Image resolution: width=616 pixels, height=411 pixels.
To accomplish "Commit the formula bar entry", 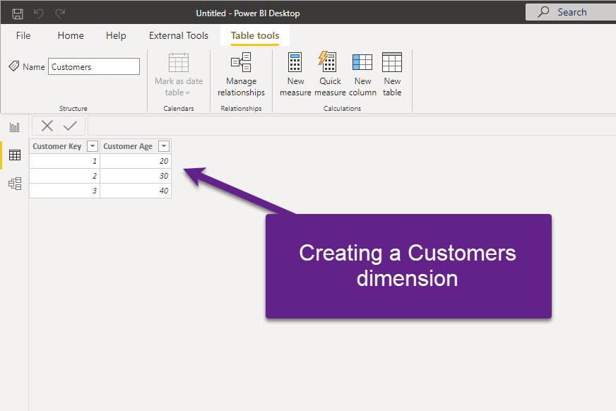I will click(x=71, y=126).
